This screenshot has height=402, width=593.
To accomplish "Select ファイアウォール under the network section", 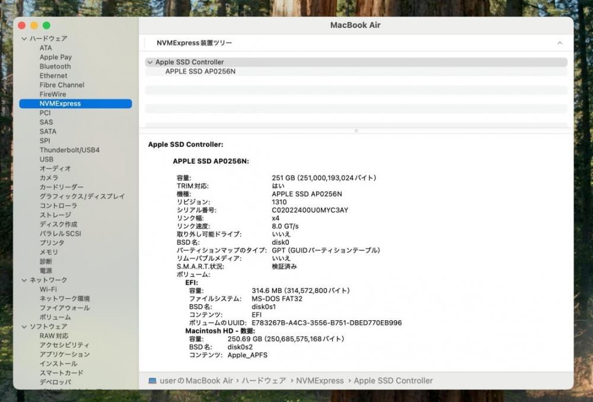I will (65, 308).
